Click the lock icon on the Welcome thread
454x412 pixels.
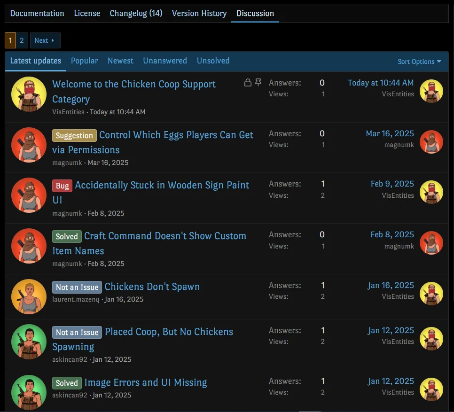pos(248,83)
